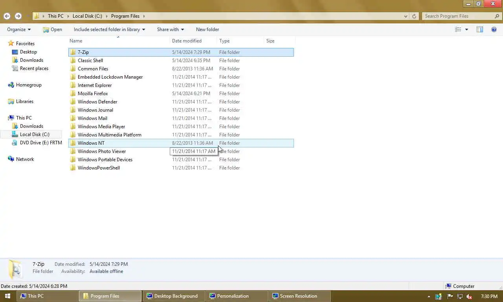Change view layout with the view icon
The width and height of the screenshot is (503, 302).
(x=458, y=29)
